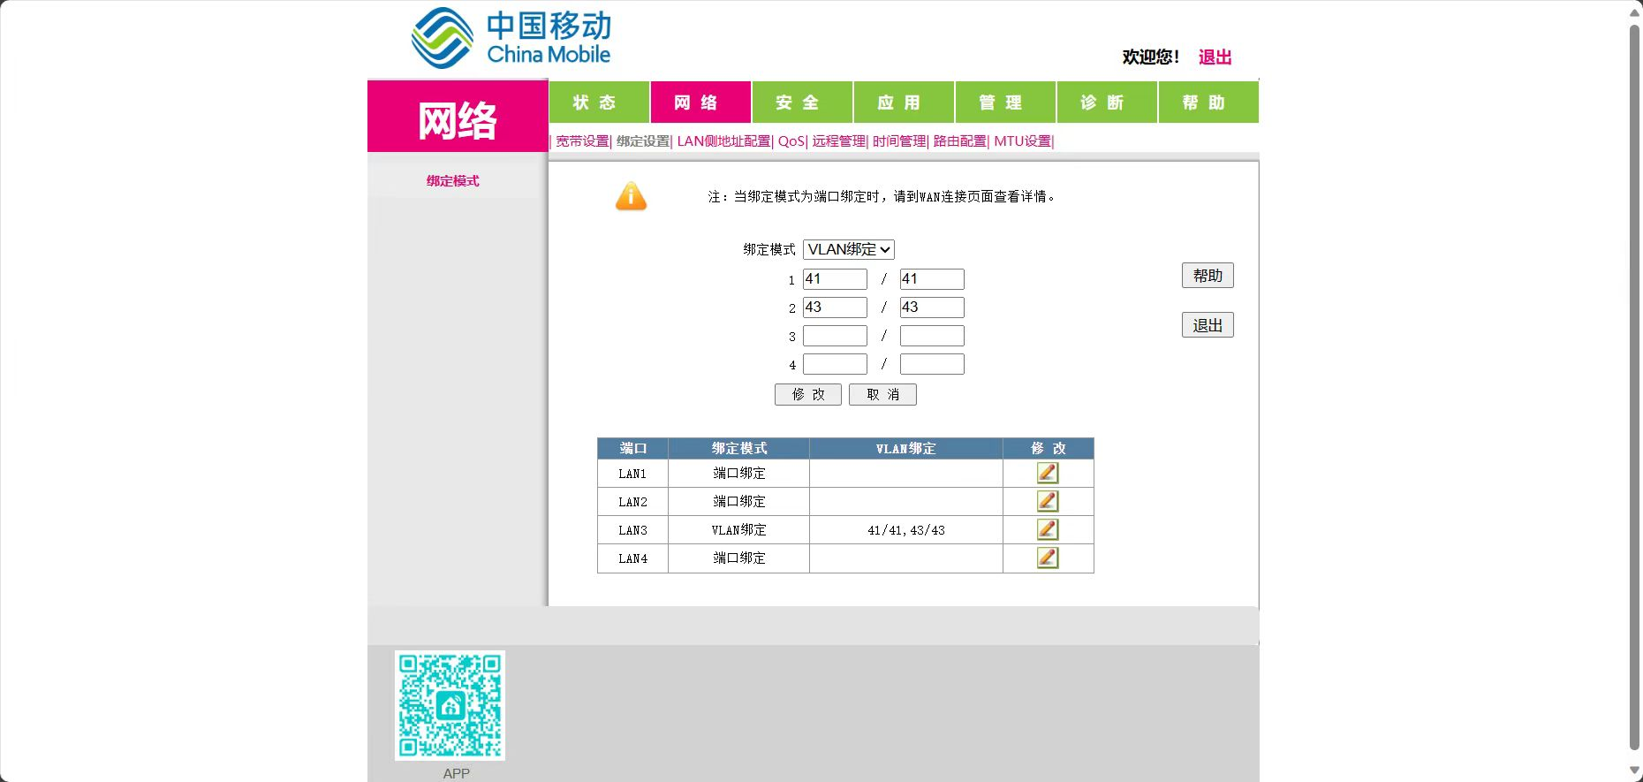
Task: Switch to the 状态 tab
Action: 599,102
